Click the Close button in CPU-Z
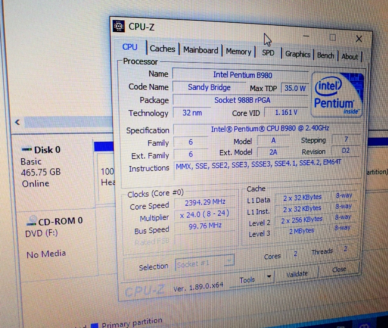 pyautogui.click(x=339, y=269)
